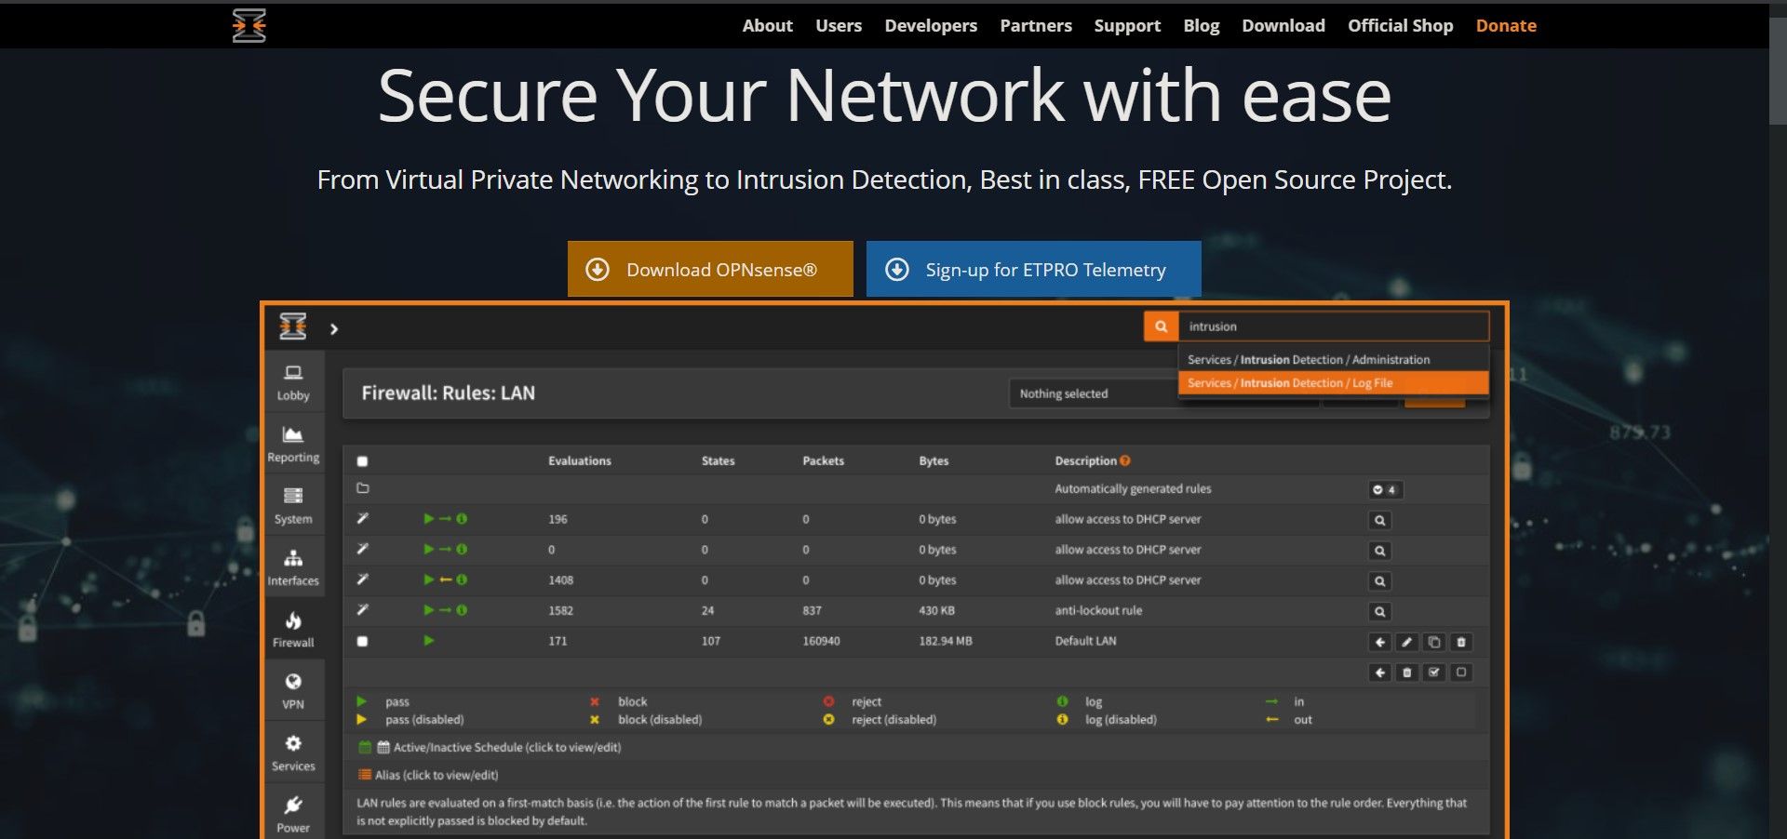This screenshot has height=839, width=1787.
Task: Click bottom toolbar enable-selected check icon
Action: click(x=1434, y=673)
